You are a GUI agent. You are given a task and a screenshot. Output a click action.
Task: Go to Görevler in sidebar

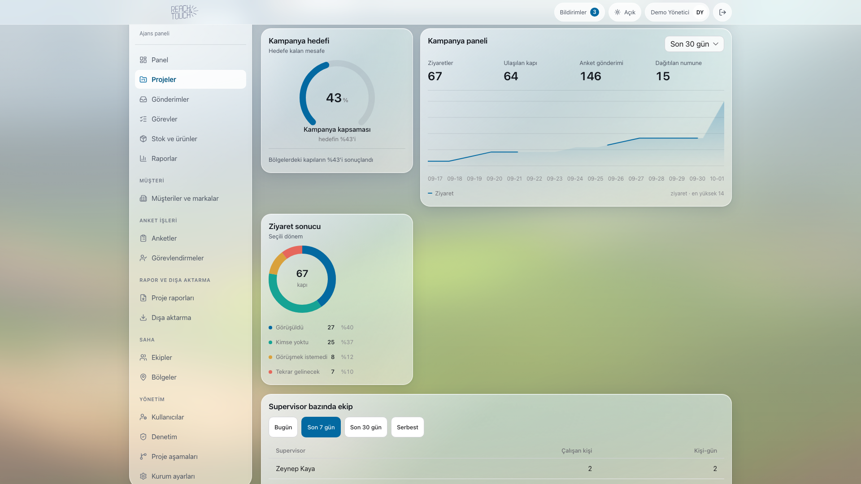pos(190,119)
